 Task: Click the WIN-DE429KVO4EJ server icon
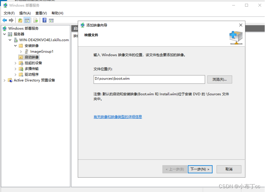[x=16, y=40]
